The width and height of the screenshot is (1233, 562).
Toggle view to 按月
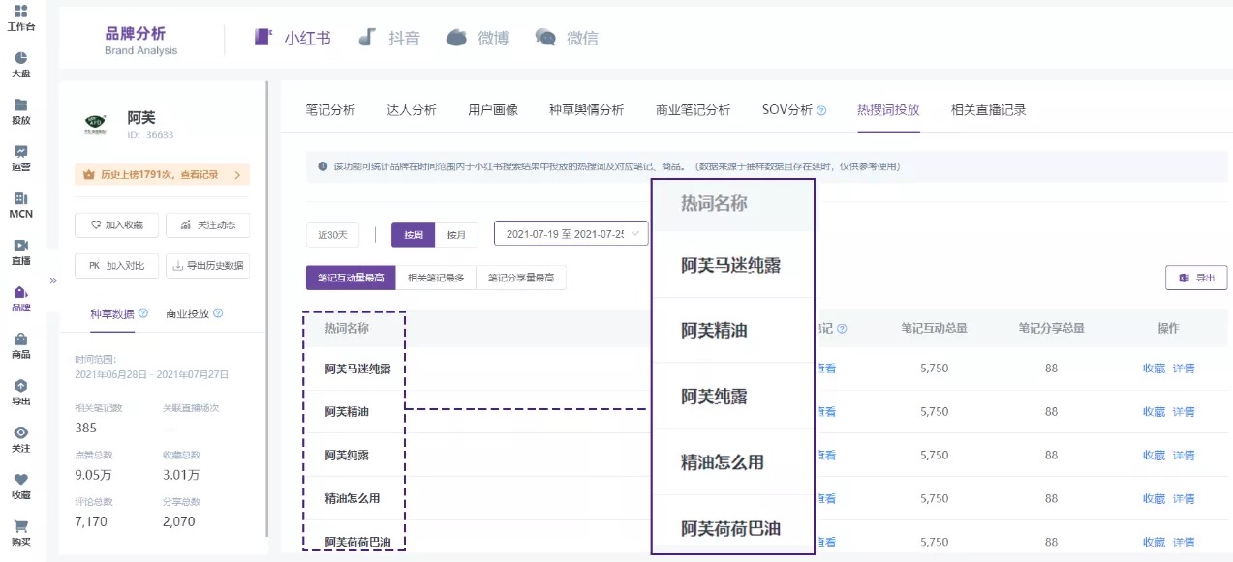coord(456,234)
